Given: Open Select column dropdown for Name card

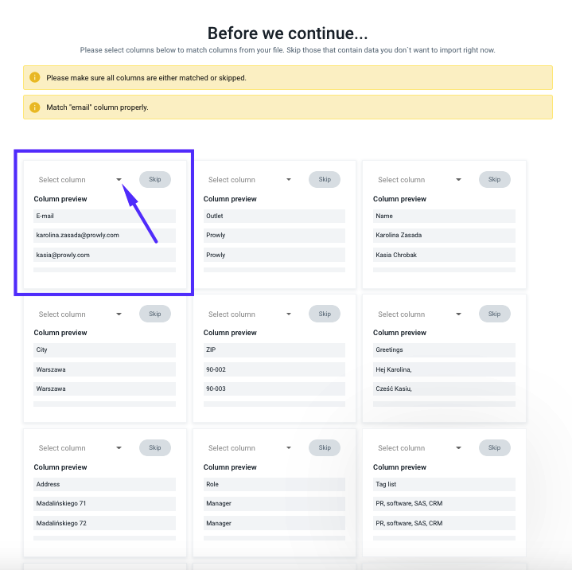Looking at the screenshot, I should point(419,180).
